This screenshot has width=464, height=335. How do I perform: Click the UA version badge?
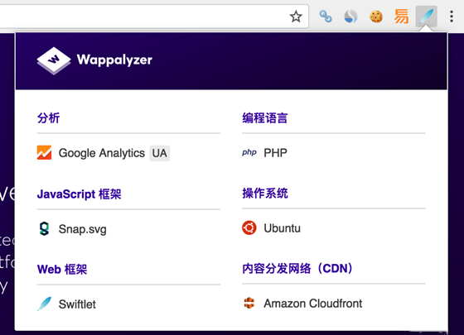coord(159,153)
